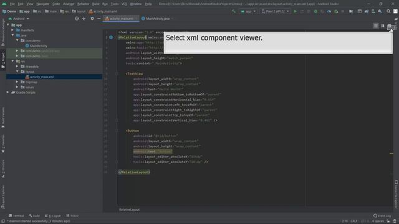Open the Build tool window at bottom
The width and height of the screenshot is (399, 224).
(34, 216)
